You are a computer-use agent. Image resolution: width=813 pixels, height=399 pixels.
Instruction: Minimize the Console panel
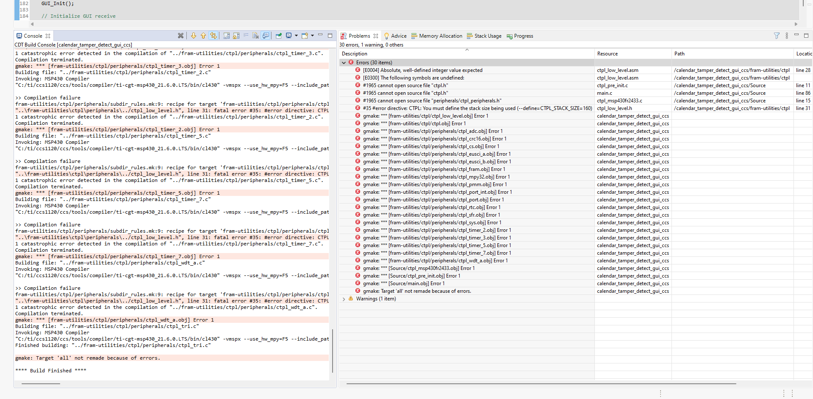click(x=320, y=35)
